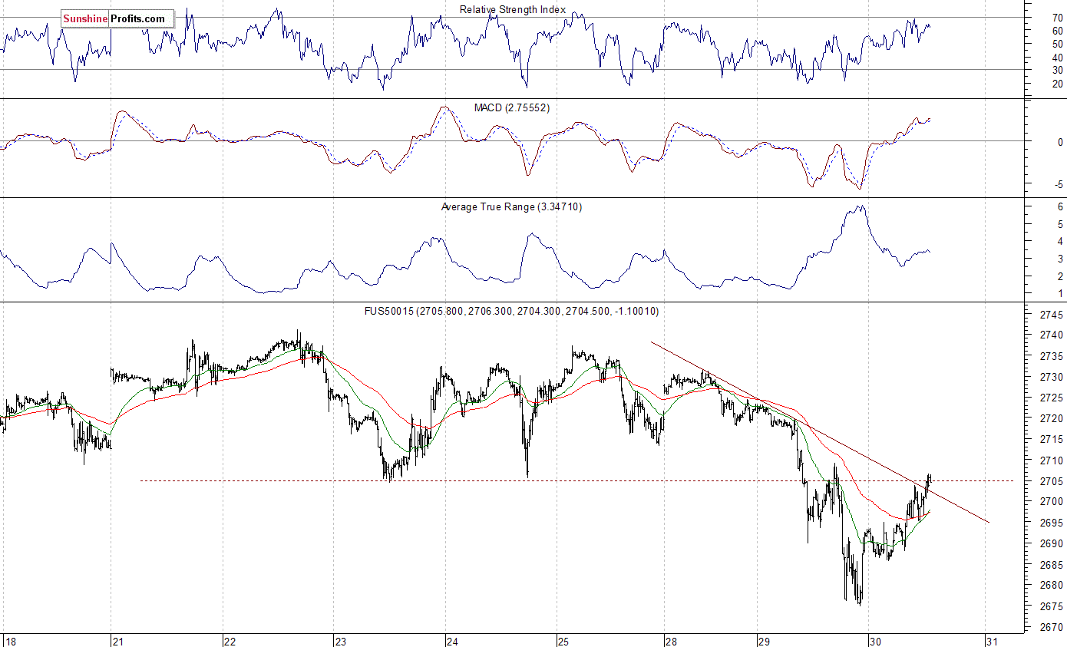1067x647 pixels.
Task: Click the RSI 60 axis label
Action: [x=1057, y=31]
